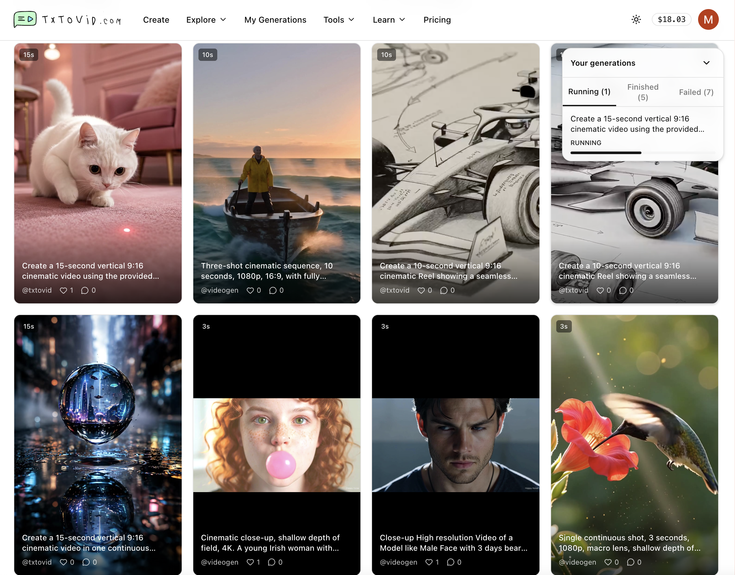Open comments on race car sketch video

click(x=444, y=290)
